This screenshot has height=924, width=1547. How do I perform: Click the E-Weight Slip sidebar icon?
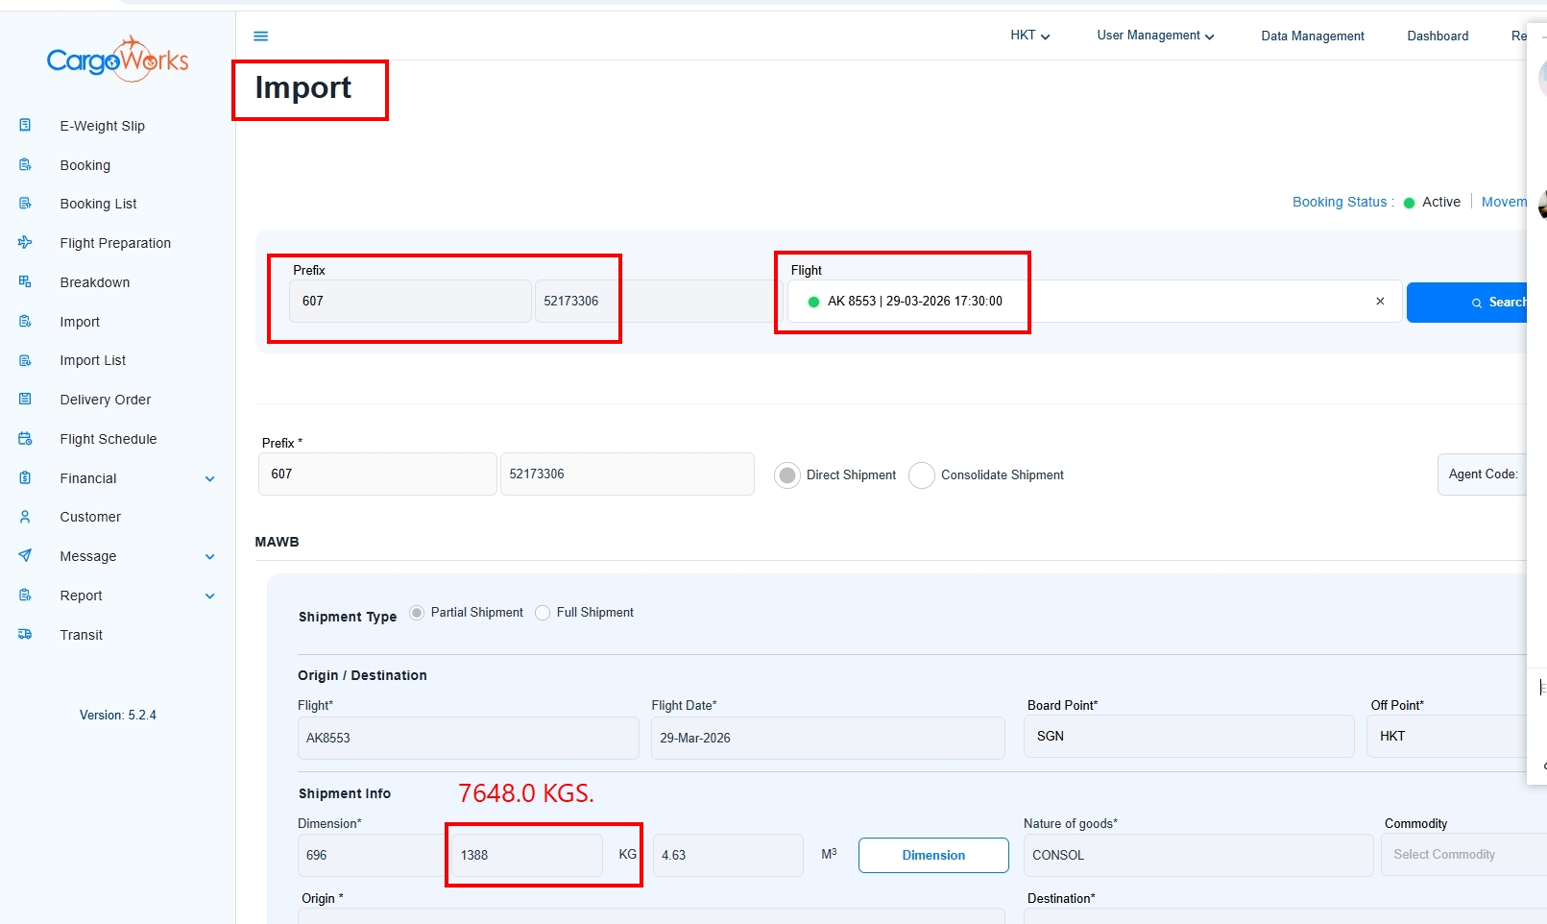25,125
